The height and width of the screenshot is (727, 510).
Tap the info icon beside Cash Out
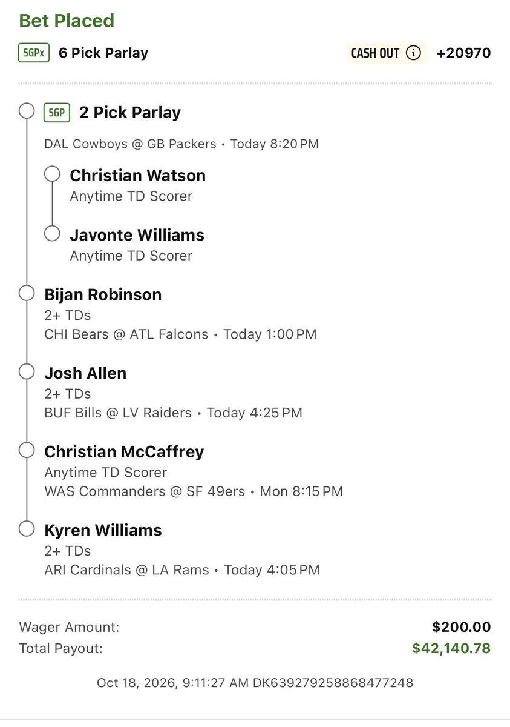point(413,53)
